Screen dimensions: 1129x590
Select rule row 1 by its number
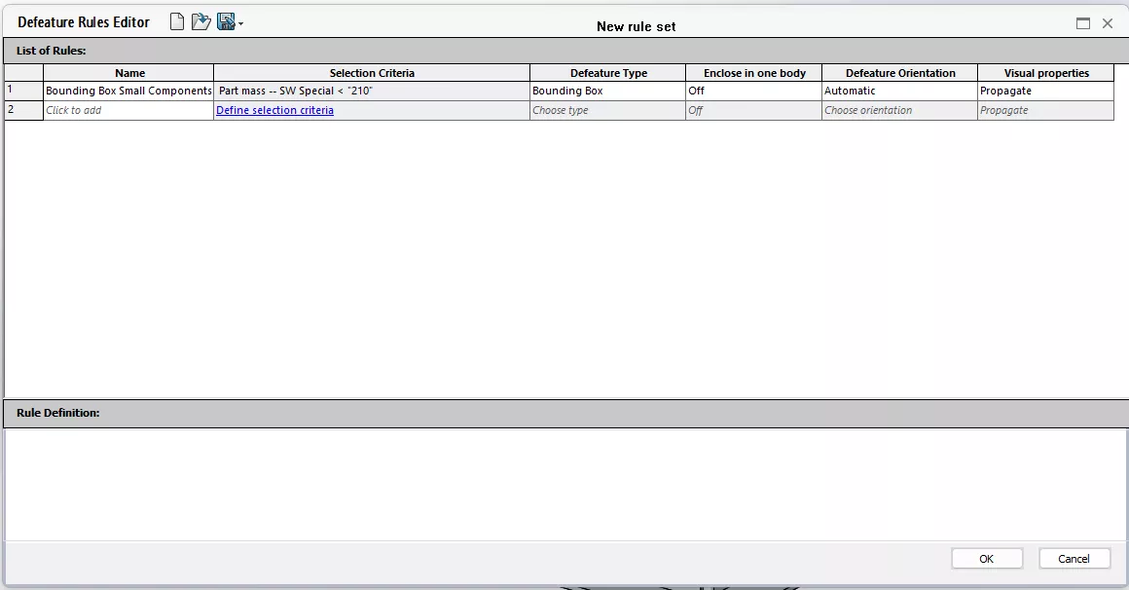(22, 91)
